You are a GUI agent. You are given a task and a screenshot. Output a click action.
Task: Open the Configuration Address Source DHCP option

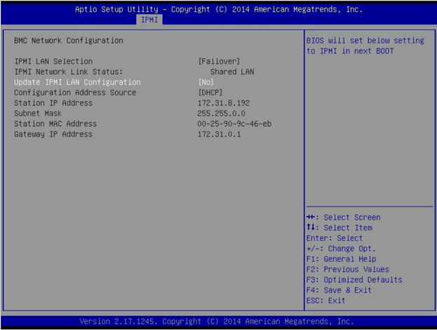point(211,93)
